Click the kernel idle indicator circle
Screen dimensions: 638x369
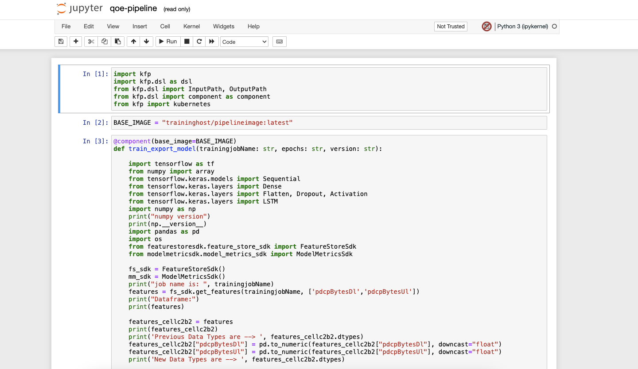554,27
